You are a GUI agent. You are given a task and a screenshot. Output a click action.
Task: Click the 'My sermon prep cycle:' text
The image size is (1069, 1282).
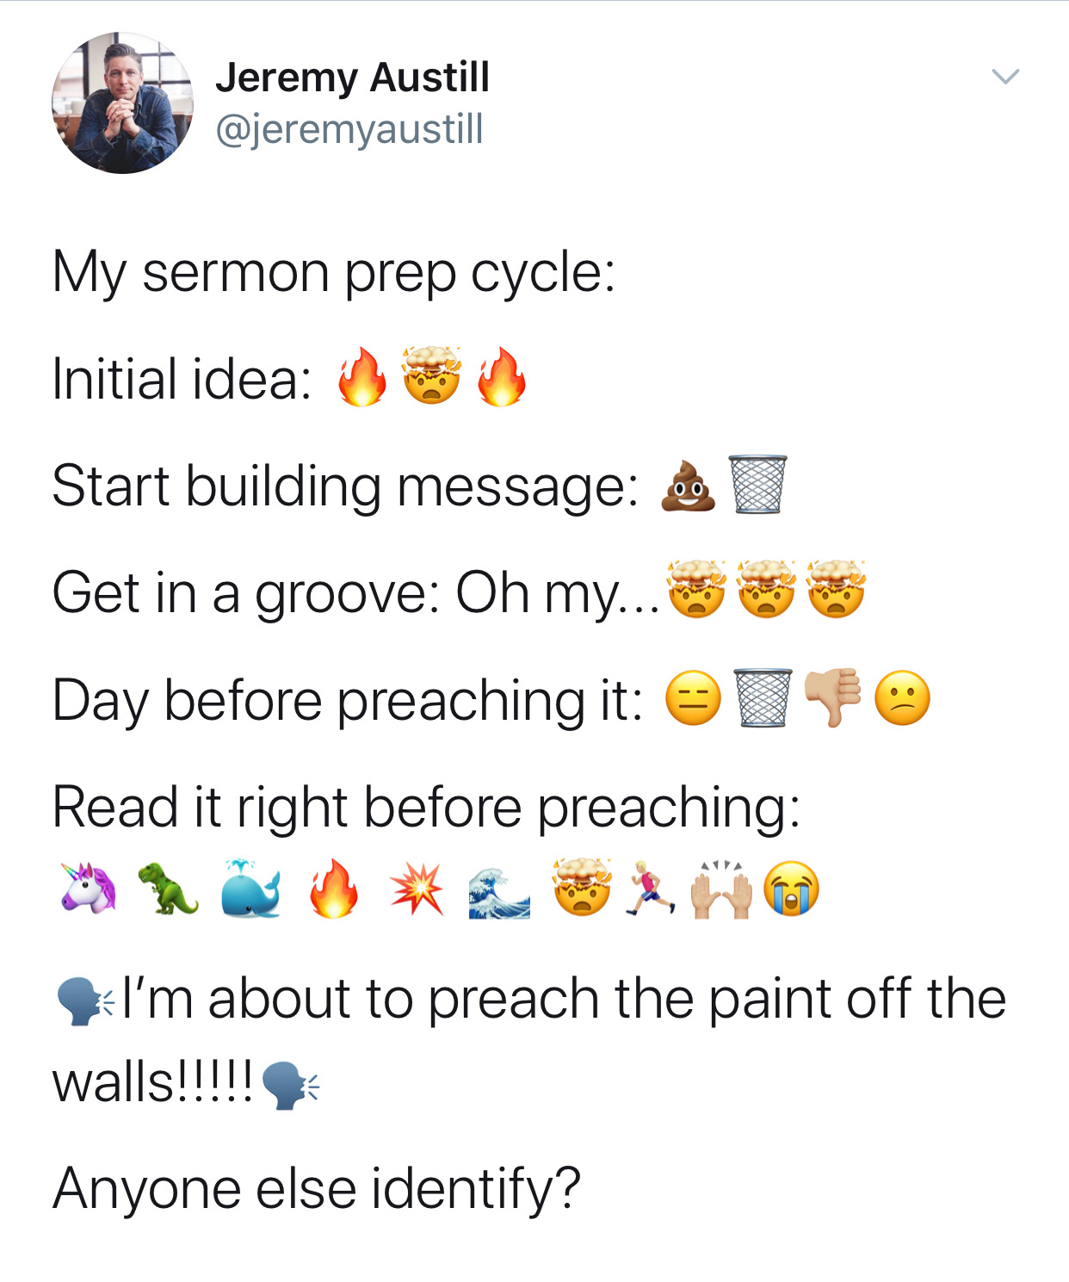click(x=334, y=273)
